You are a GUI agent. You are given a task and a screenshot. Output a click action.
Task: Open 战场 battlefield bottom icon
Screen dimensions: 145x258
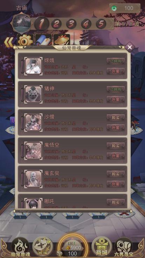[x=43, y=247]
